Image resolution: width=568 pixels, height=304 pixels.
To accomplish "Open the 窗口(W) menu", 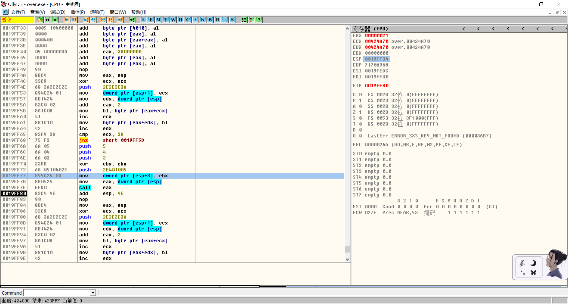I will pos(118,12).
